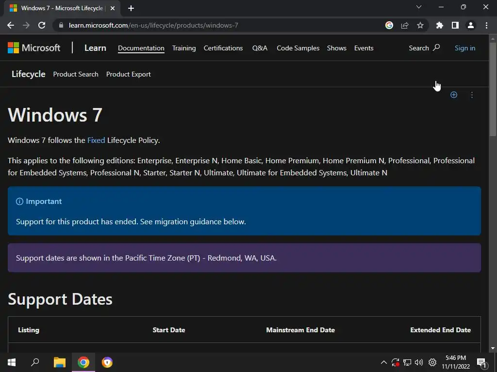Open the Shows menu item

337,48
